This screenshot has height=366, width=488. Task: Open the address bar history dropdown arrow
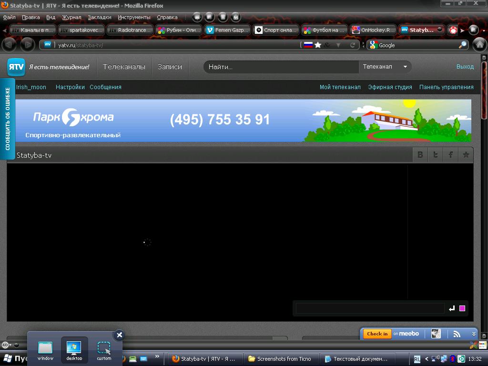(338, 45)
